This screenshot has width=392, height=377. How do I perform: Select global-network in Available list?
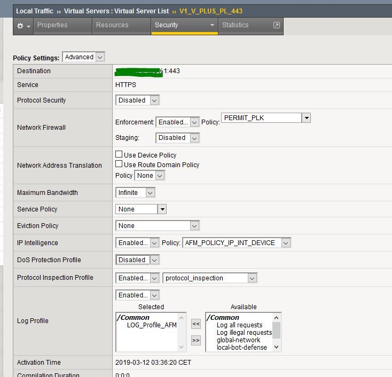(238, 340)
